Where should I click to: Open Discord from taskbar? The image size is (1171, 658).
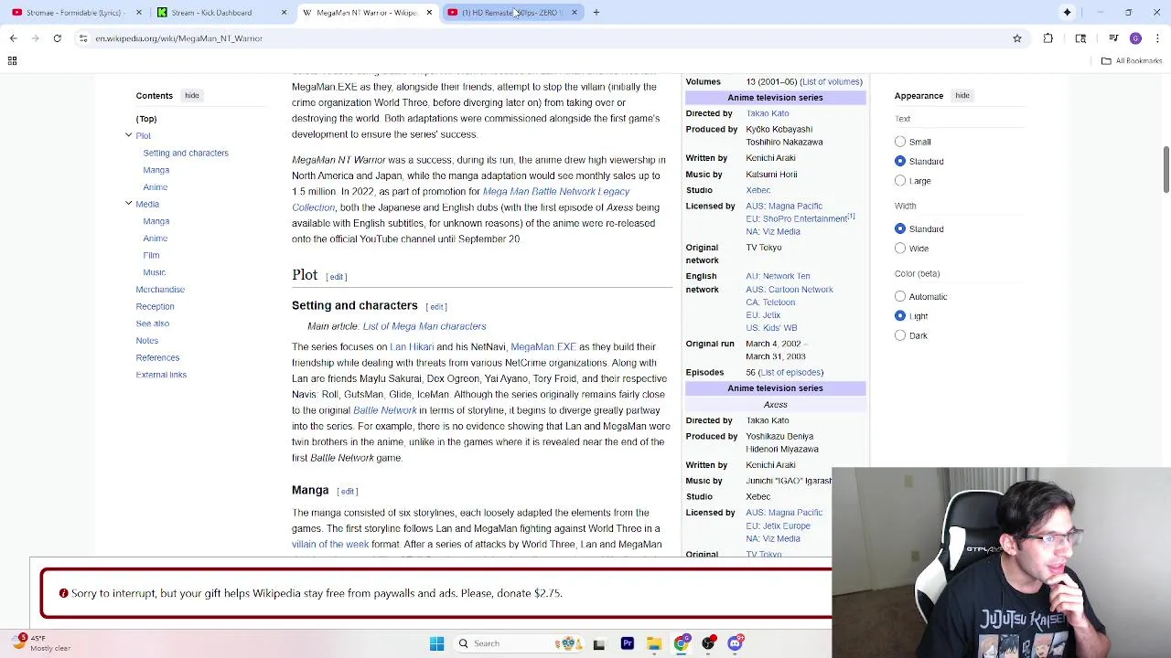pyautogui.click(x=735, y=643)
